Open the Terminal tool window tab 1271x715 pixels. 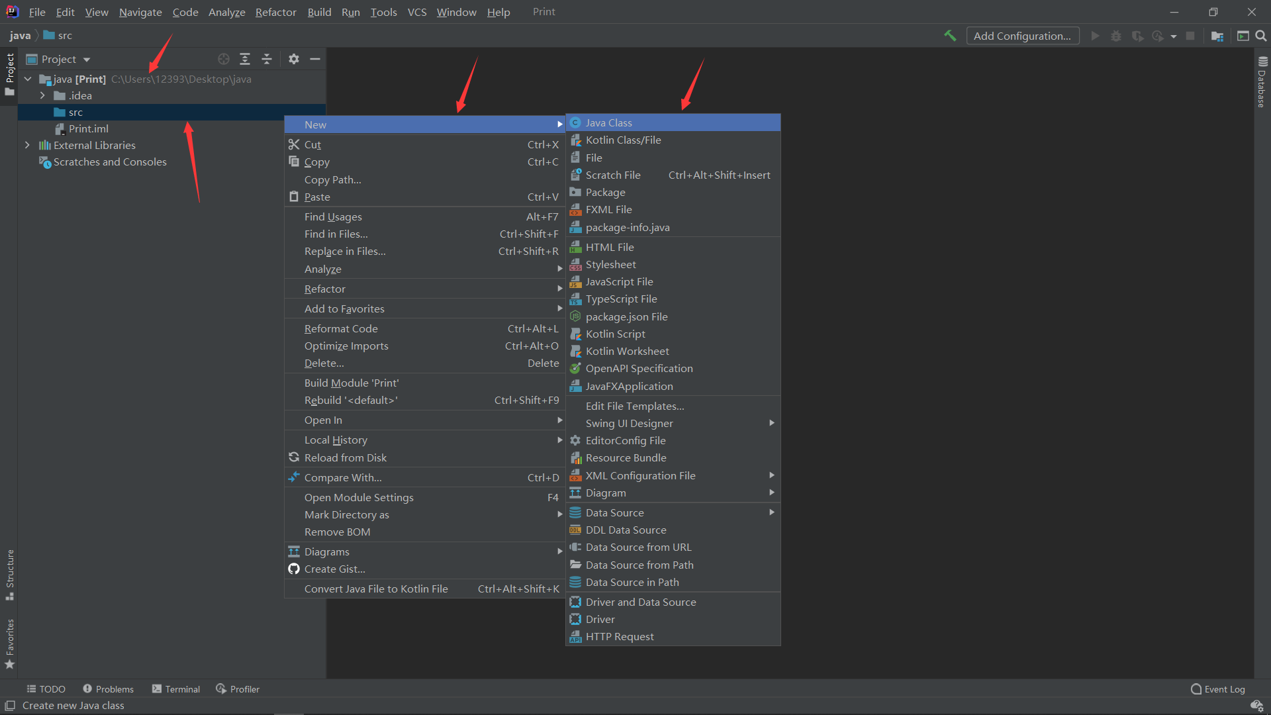coord(176,689)
